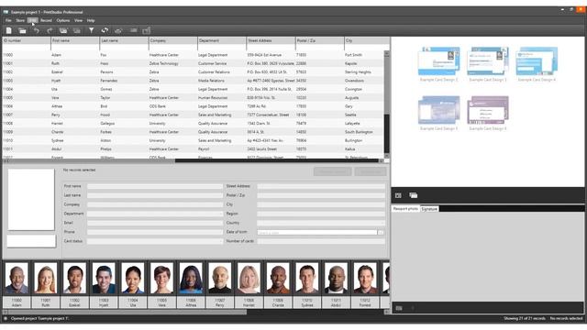Click the last toolbar export icon
Image resolution: width=587 pixels, height=330 pixels.
[147, 30]
